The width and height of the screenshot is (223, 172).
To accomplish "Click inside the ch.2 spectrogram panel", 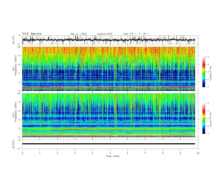I will coord(108,115).
